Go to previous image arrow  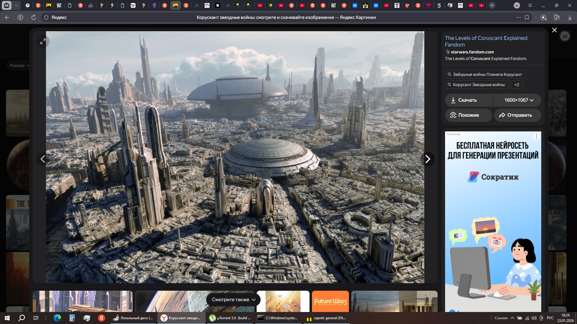coord(43,159)
